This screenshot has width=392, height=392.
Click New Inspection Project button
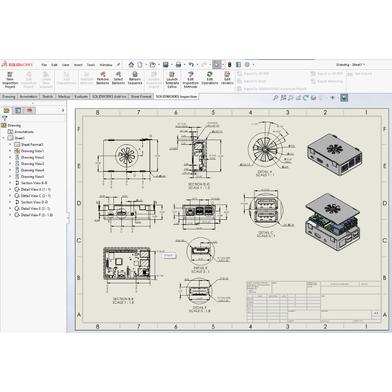(x=10, y=80)
